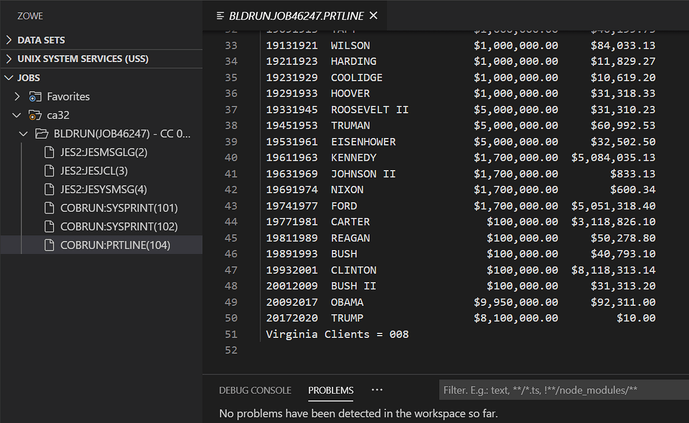Switch to the DEBUG CONSOLE tab
Image resolution: width=689 pixels, height=423 pixels.
(255, 390)
